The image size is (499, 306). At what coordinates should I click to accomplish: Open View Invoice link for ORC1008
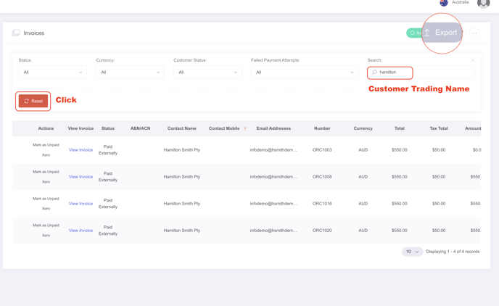(x=81, y=177)
